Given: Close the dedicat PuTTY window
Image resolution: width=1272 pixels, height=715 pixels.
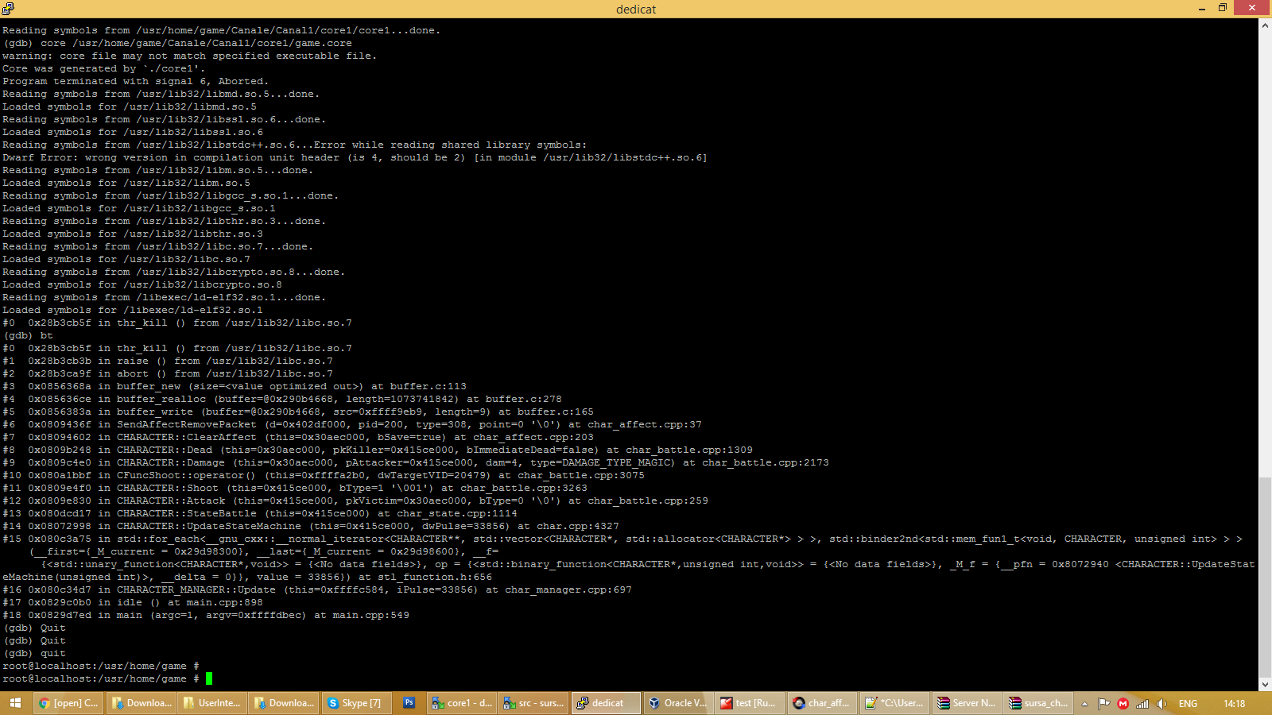Looking at the screenshot, I should click(x=1252, y=8).
